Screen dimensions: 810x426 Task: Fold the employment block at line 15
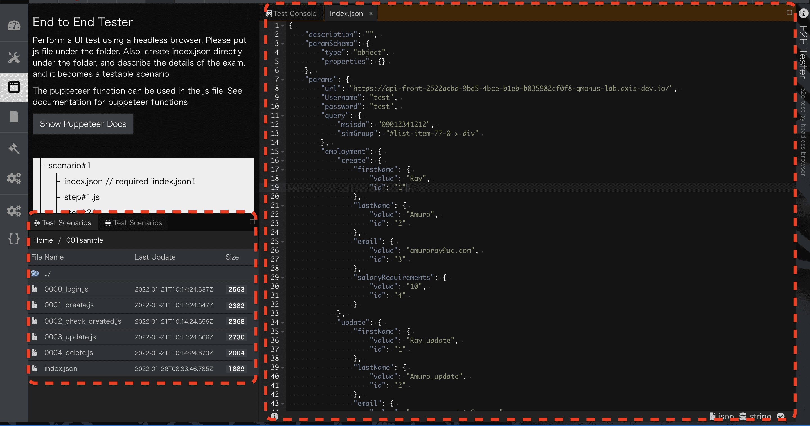click(283, 152)
